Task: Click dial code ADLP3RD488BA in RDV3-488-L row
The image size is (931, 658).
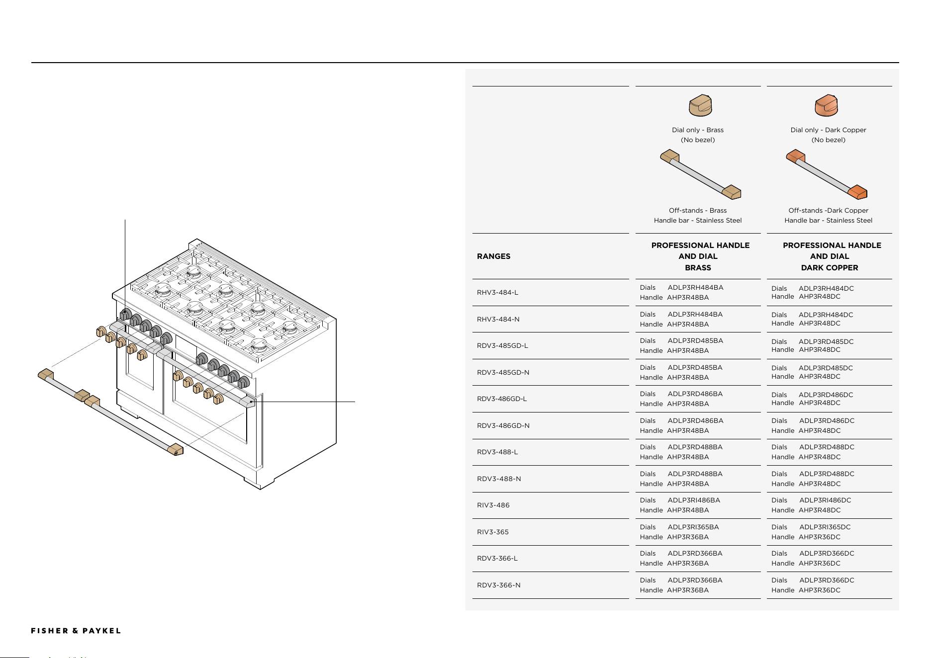Action: pos(695,447)
